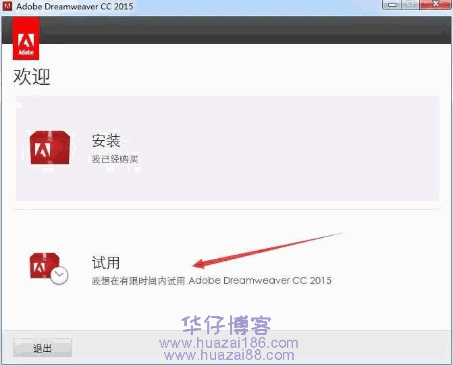
Task: Click the trial description mentioning Dreamweaver CC 2015
Action: click(x=211, y=280)
